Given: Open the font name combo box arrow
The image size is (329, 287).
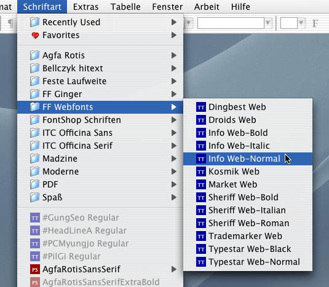Looking at the screenshot, I should point(268,23).
